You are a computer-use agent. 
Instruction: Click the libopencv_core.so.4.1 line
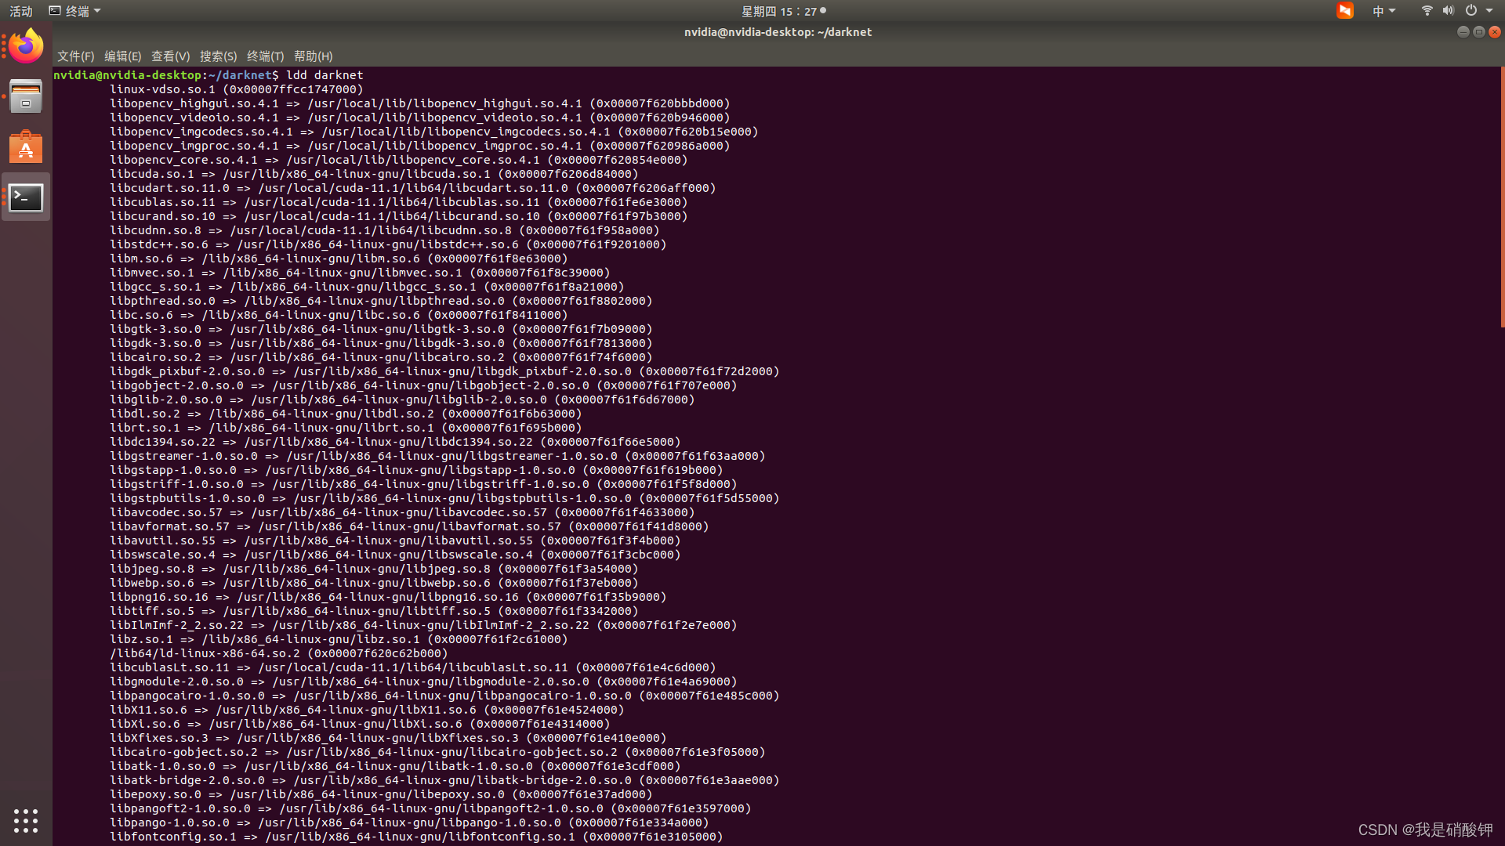coord(399,160)
